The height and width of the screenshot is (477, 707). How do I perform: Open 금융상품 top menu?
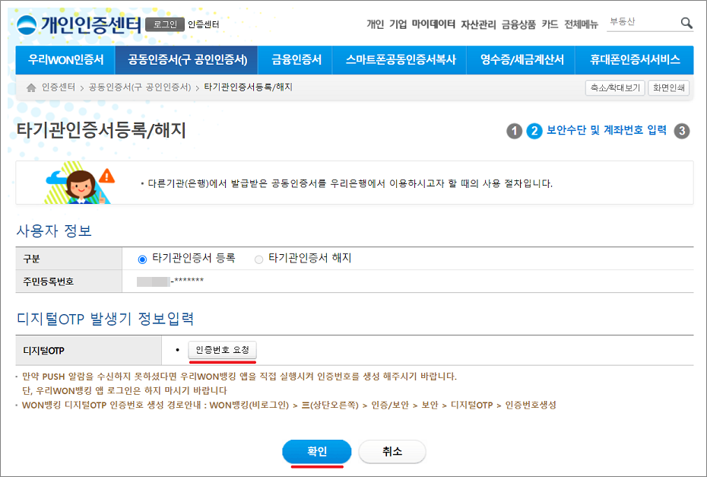[519, 24]
